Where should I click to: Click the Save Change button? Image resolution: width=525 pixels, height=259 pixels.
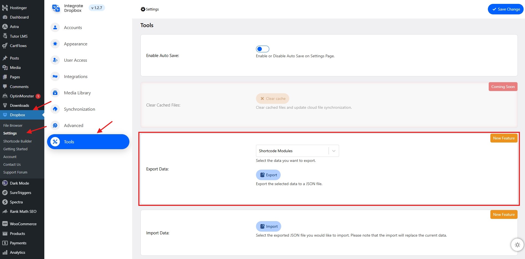[x=506, y=9]
